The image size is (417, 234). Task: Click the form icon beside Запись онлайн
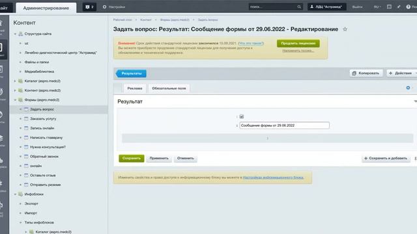coord(26,128)
